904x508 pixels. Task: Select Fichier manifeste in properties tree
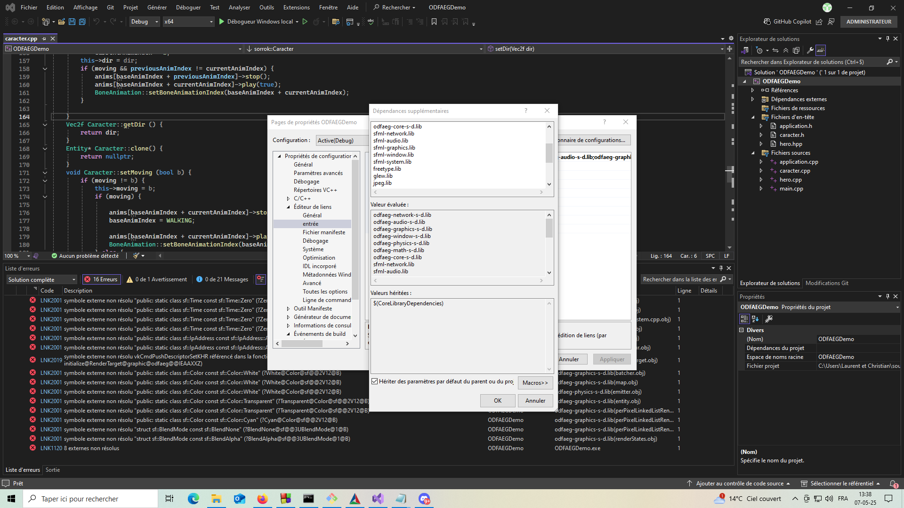[324, 232]
